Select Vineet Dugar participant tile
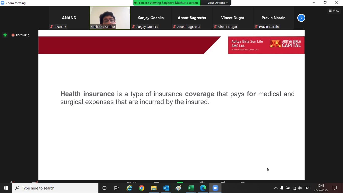 [233, 18]
